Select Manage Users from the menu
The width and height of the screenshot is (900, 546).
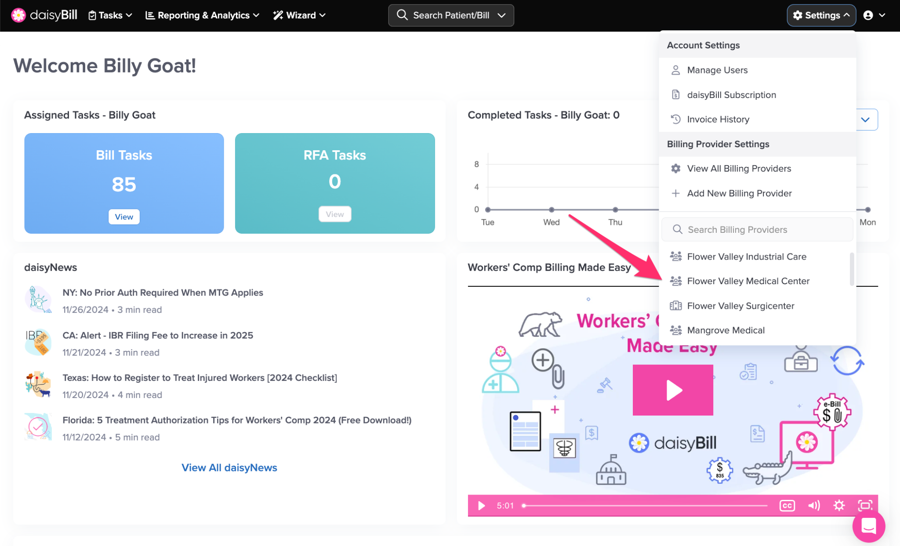pyautogui.click(x=717, y=70)
